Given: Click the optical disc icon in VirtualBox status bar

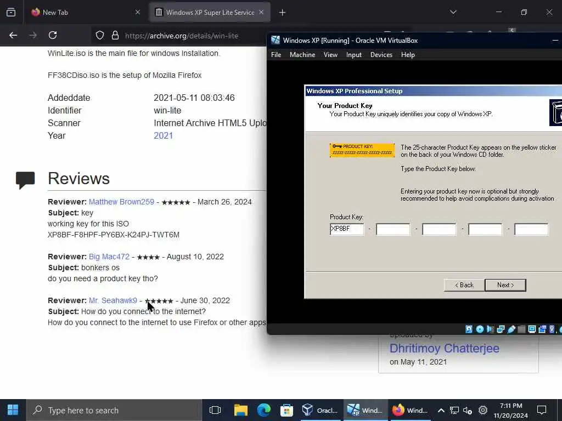Looking at the screenshot, I should 480,329.
